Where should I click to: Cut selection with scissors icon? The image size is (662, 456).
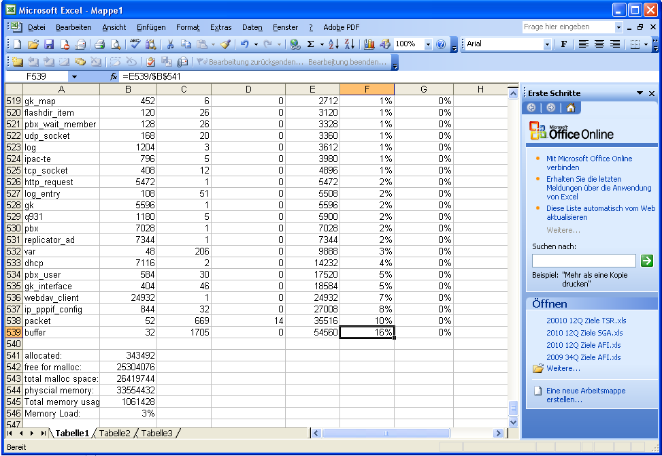coord(171,44)
